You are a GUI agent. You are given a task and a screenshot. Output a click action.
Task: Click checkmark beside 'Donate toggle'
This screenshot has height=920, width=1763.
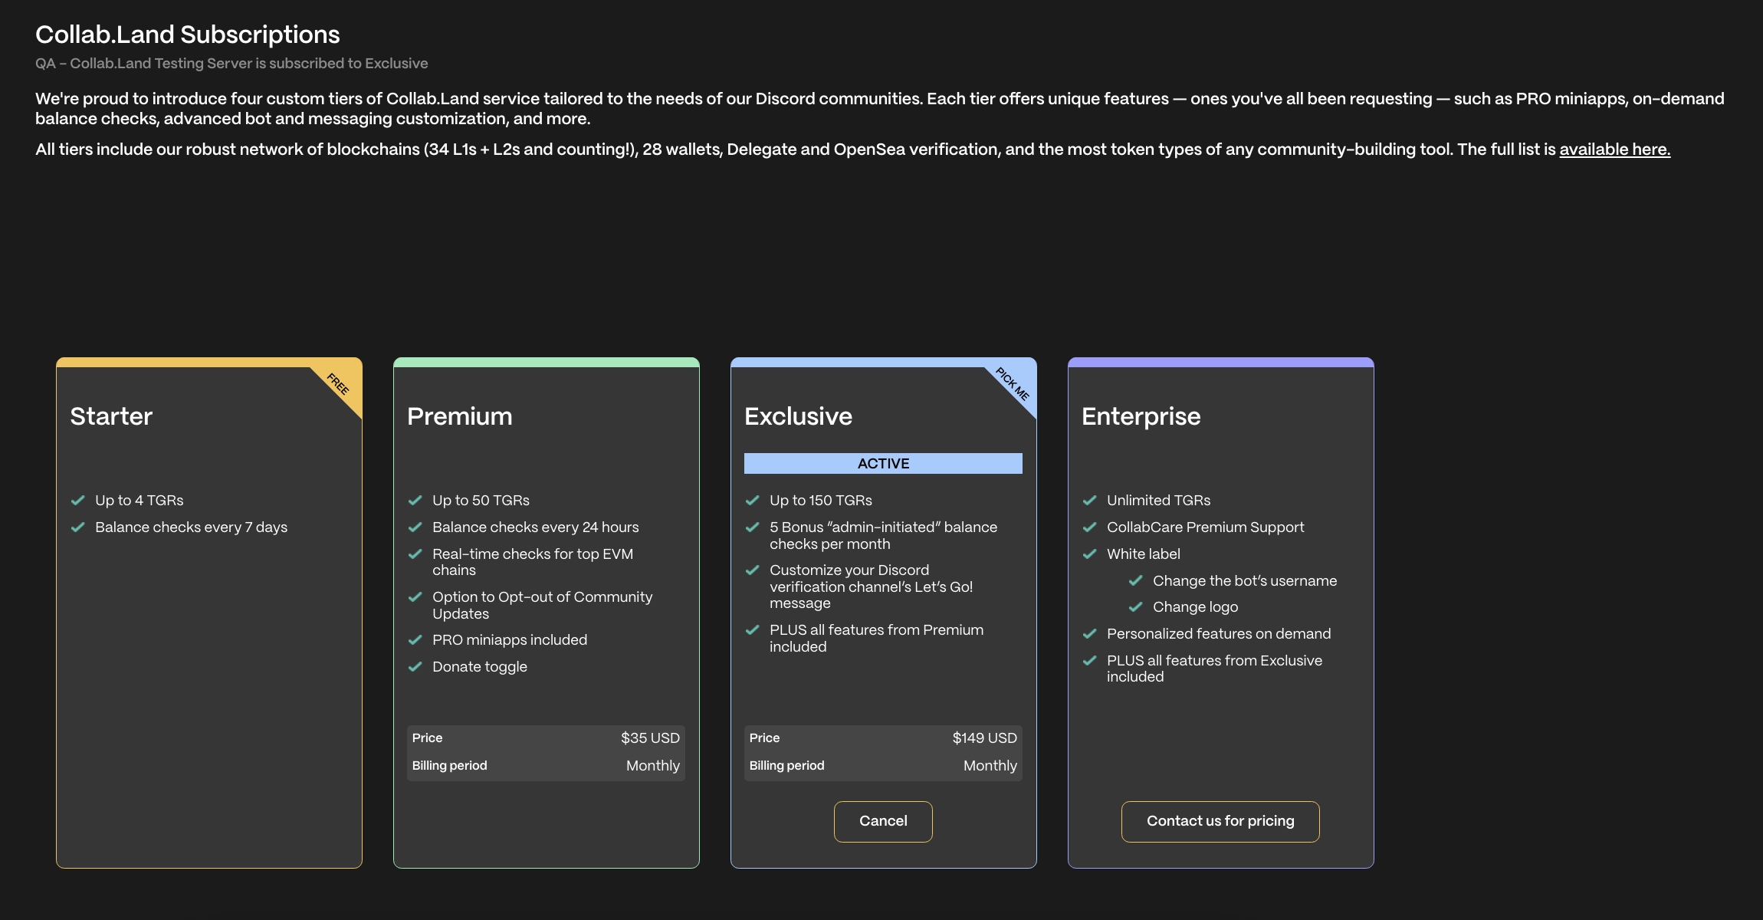coord(415,667)
